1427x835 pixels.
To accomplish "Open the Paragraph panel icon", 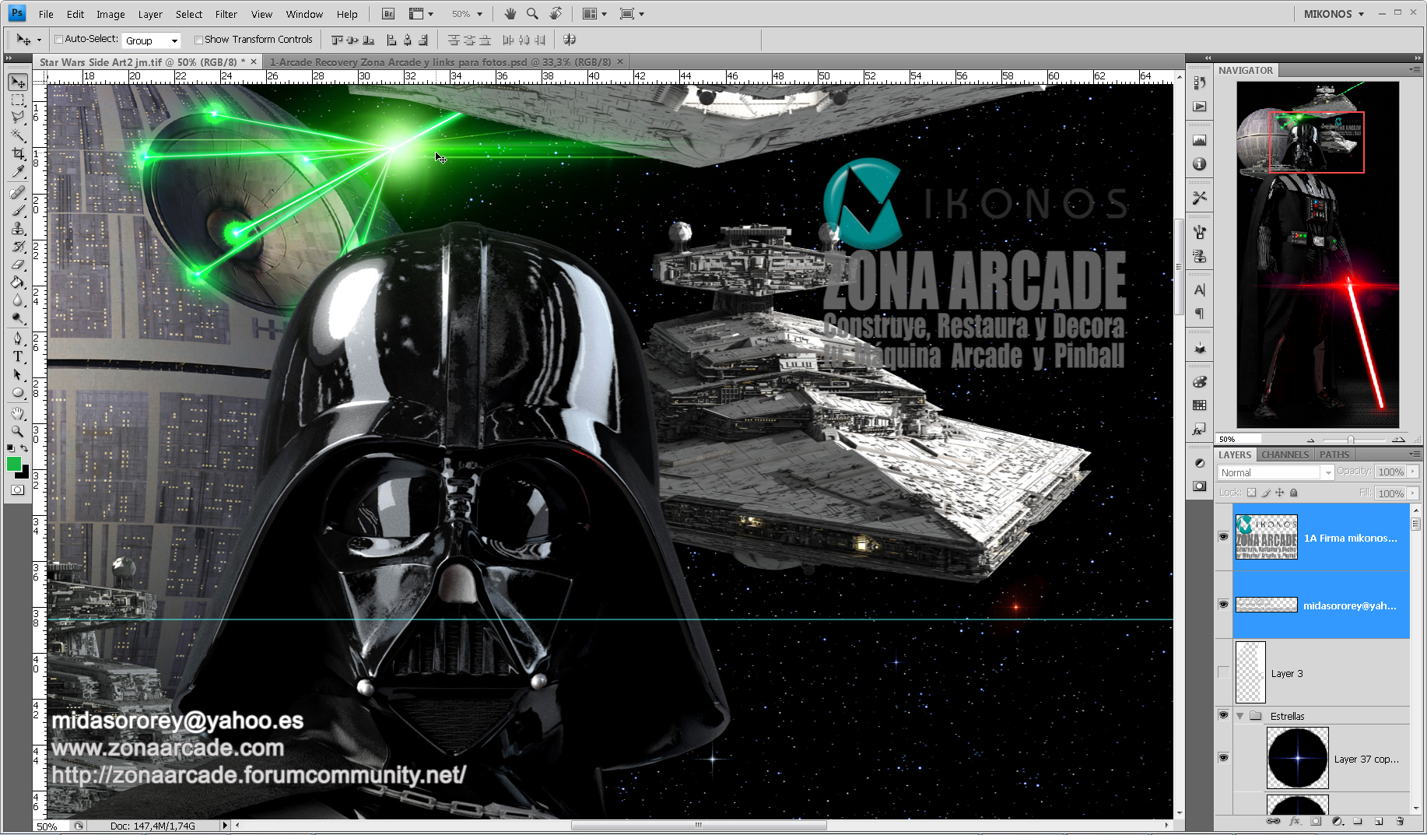I will click(1199, 314).
